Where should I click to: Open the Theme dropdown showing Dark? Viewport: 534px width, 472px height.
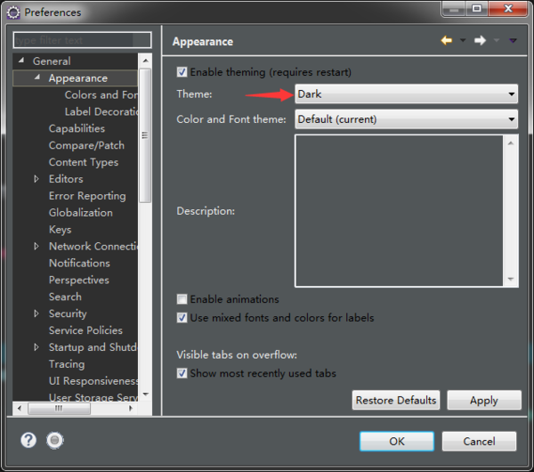406,94
